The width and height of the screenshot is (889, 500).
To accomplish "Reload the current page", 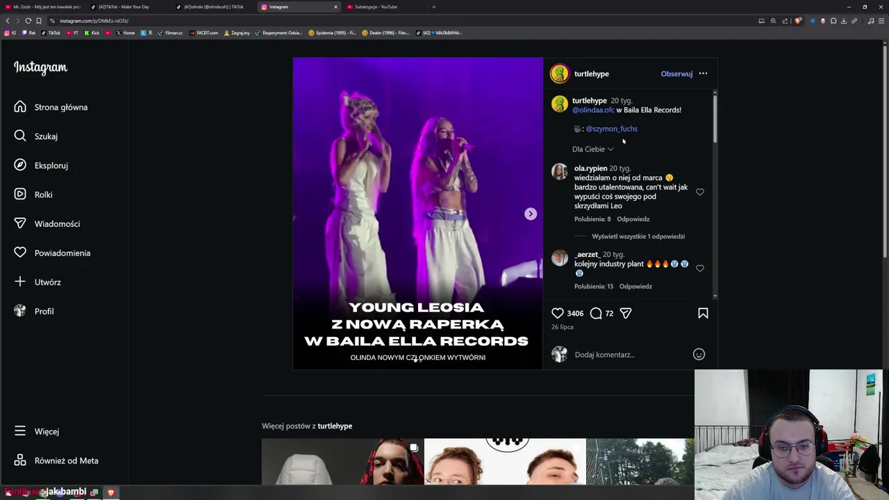I will point(28,21).
